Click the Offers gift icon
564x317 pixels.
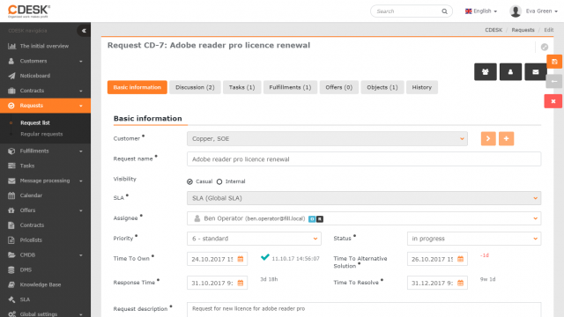pyautogui.click(x=11, y=210)
